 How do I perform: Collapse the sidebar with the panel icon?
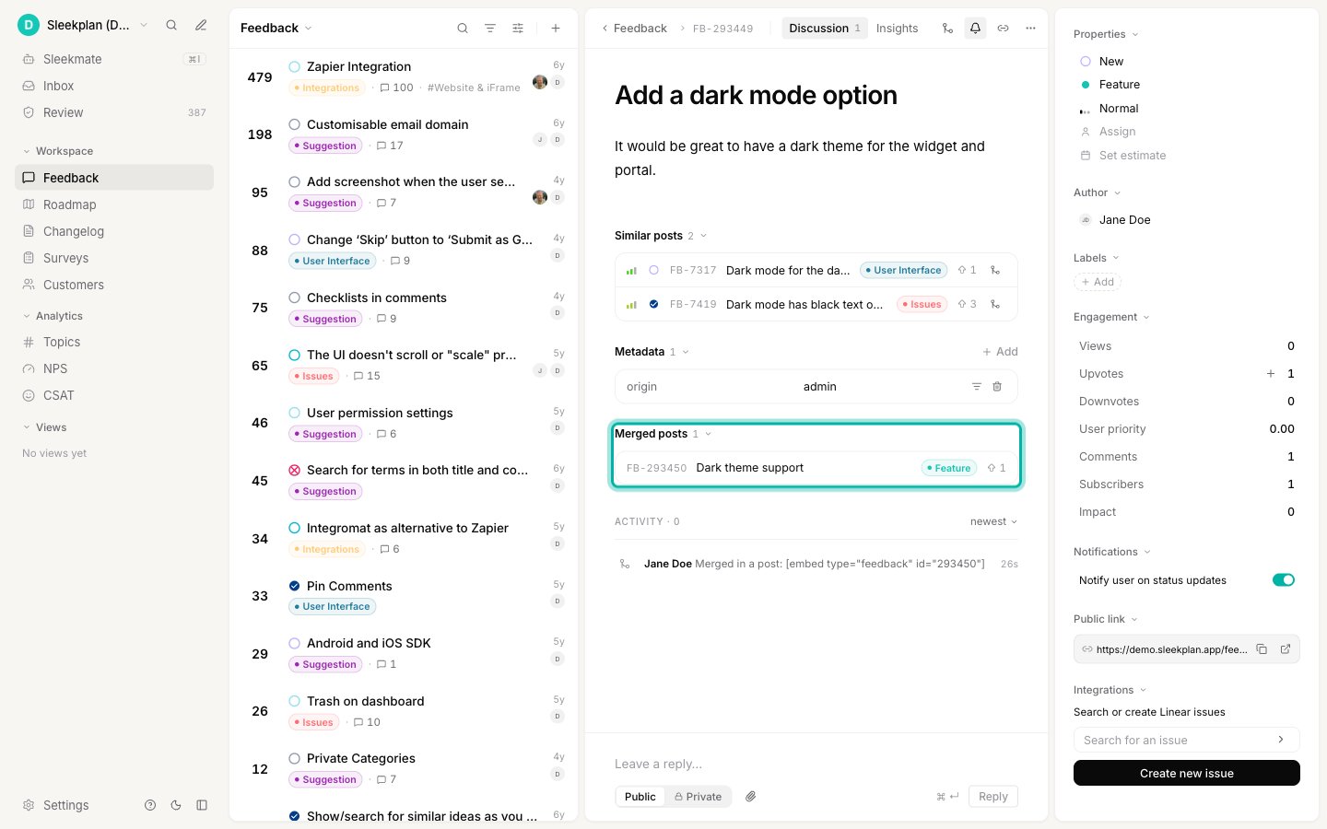pyautogui.click(x=202, y=805)
